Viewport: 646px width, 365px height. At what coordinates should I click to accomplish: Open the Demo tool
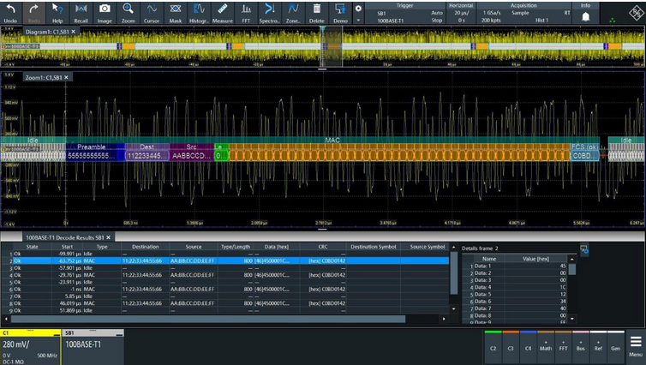[340, 13]
